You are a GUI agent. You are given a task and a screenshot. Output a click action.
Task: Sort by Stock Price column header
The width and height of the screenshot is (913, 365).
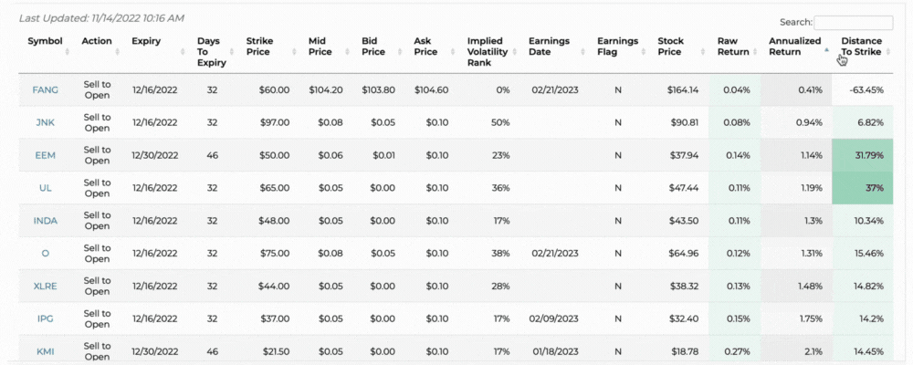(670, 46)
